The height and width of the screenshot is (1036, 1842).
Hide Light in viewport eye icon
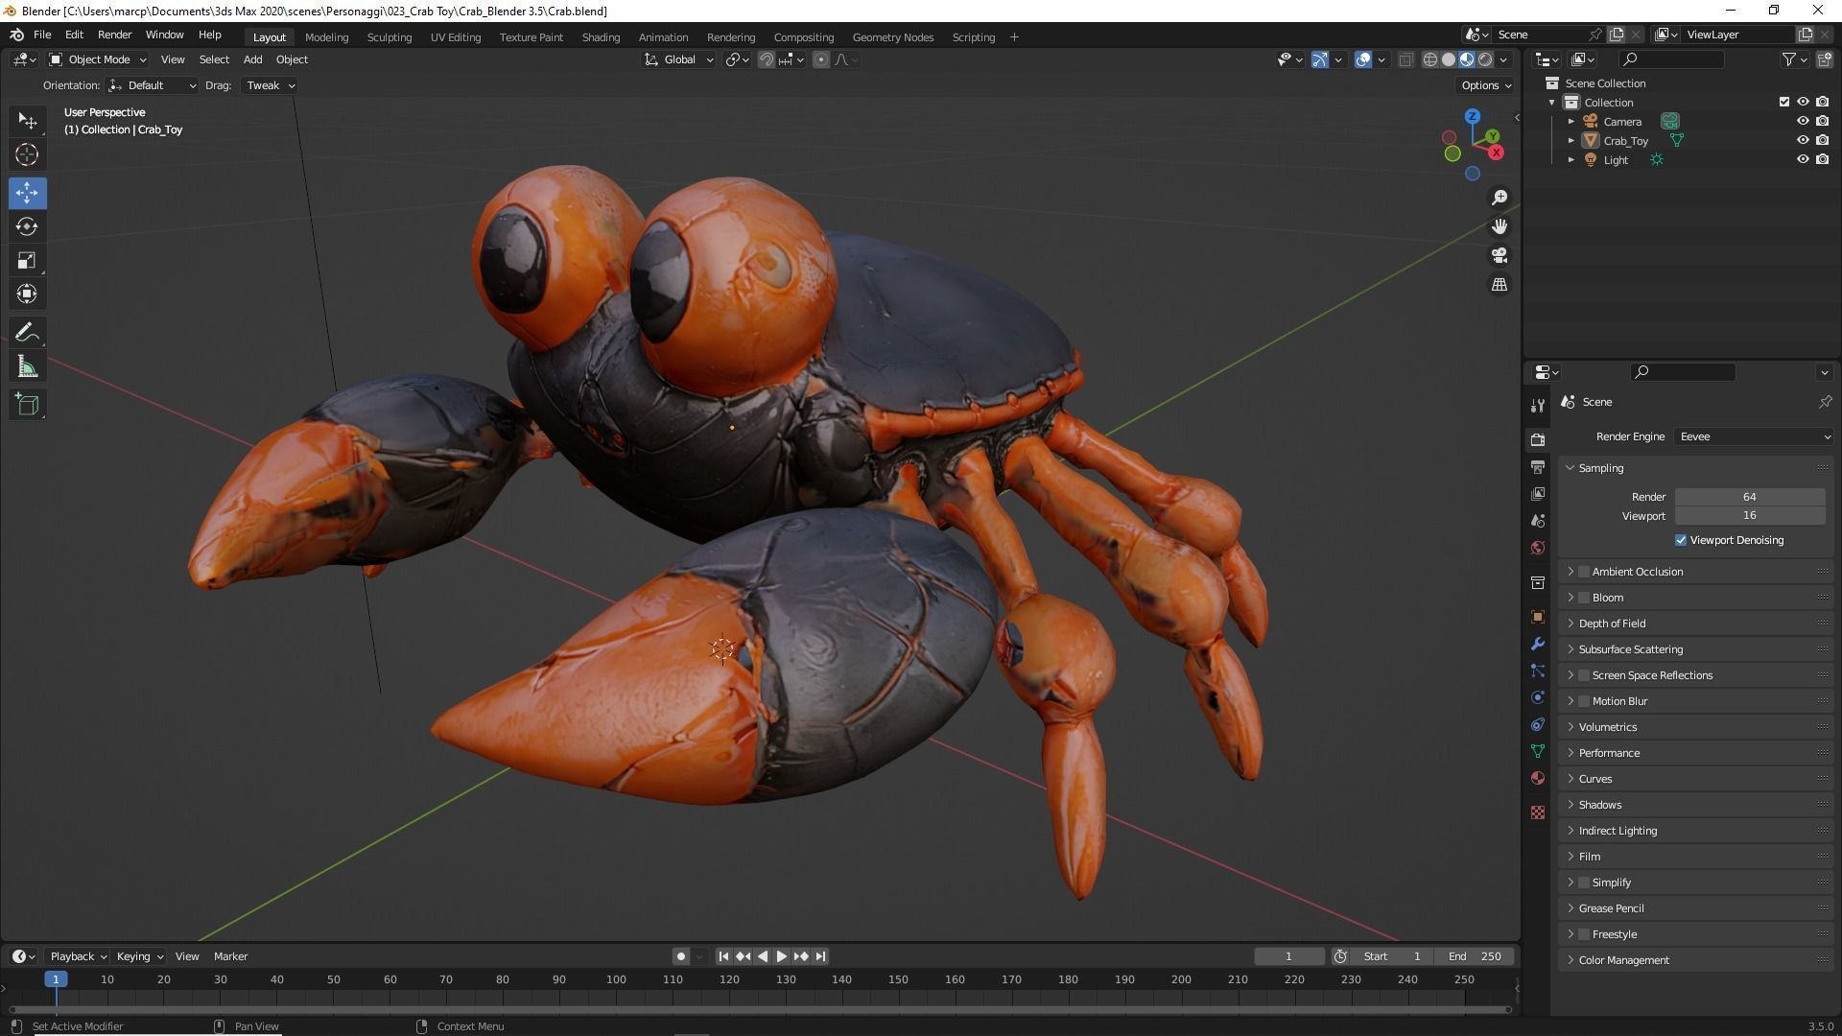coord(1803,159)
